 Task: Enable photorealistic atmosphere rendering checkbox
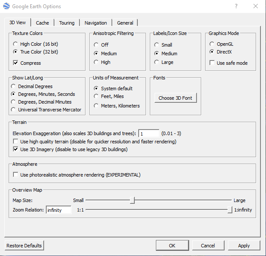[16, 175]
